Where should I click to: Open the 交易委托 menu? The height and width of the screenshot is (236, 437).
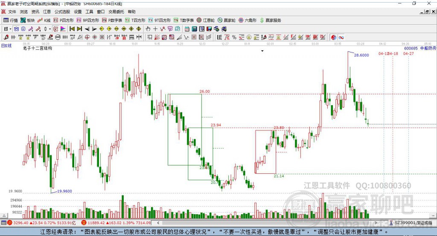116,12
